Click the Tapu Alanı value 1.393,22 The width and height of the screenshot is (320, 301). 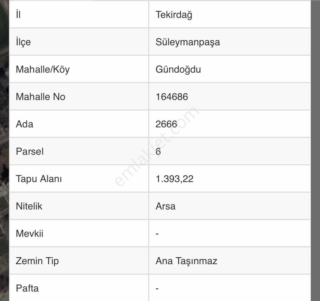click(x=174, y=179)
